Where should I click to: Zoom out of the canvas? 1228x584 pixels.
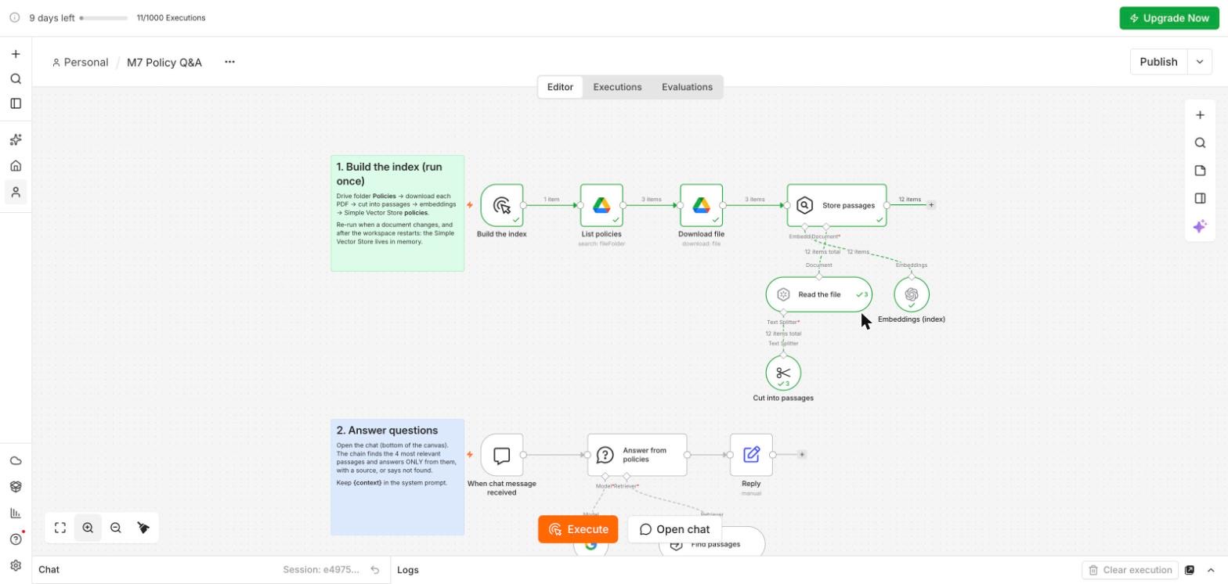116,528
